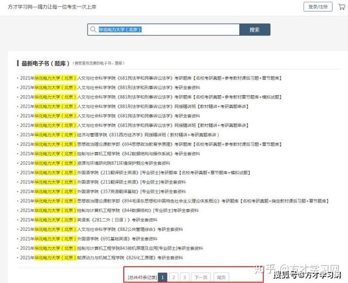Focus the search input with 华北电力大学（北京）
348x283 pixels.
click(x=164, y=29)
